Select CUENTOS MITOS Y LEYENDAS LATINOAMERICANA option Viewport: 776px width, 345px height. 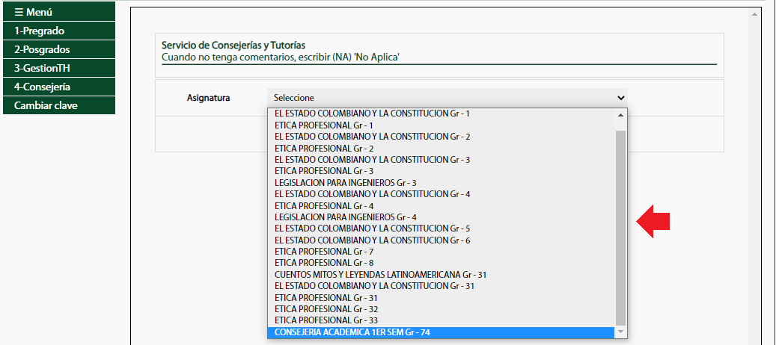441,274
